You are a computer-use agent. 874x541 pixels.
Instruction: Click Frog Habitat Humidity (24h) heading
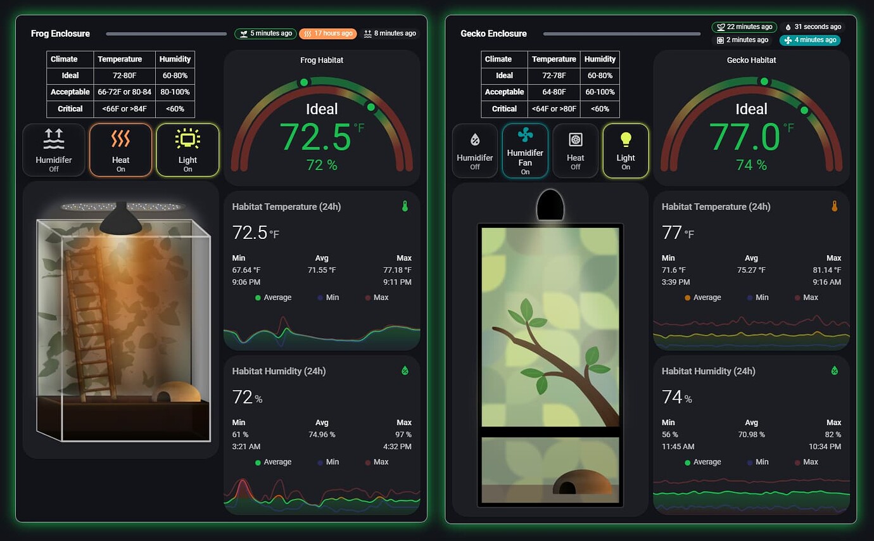(279, 371)
